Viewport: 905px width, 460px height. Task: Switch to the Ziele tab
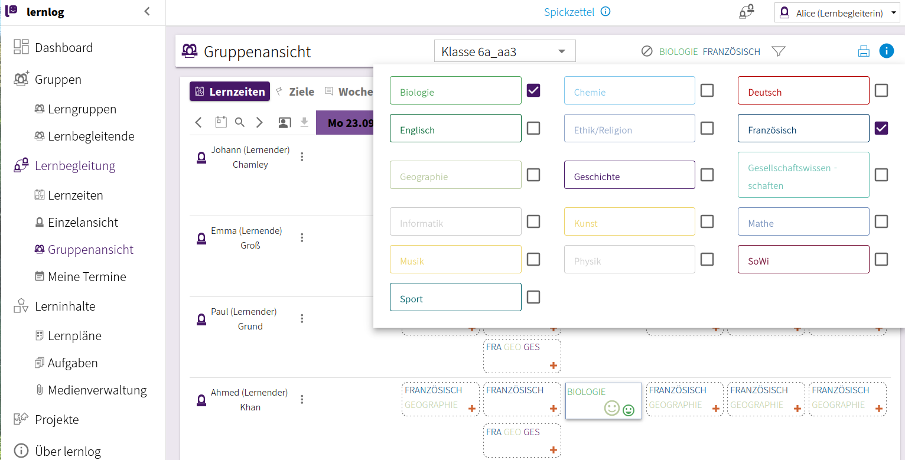[295, 92]
